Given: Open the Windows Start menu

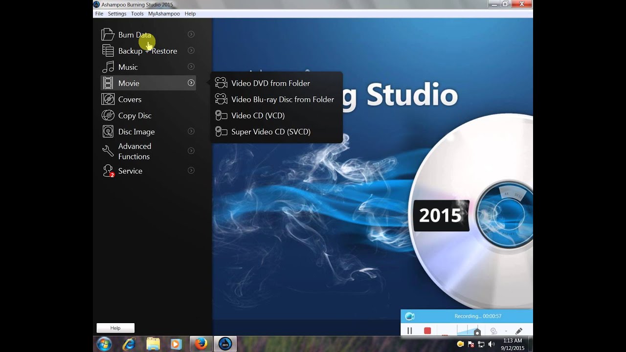Looking at the screenshot, I should coord(104,344).
